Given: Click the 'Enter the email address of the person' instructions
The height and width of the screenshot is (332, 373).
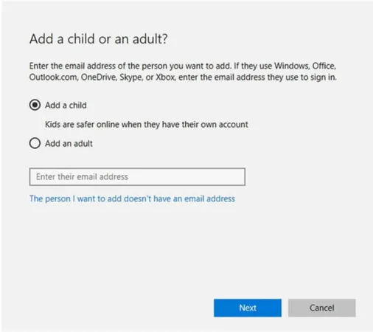Looking at the screenshot, I should pyautogui.click(x=183, y=72).
